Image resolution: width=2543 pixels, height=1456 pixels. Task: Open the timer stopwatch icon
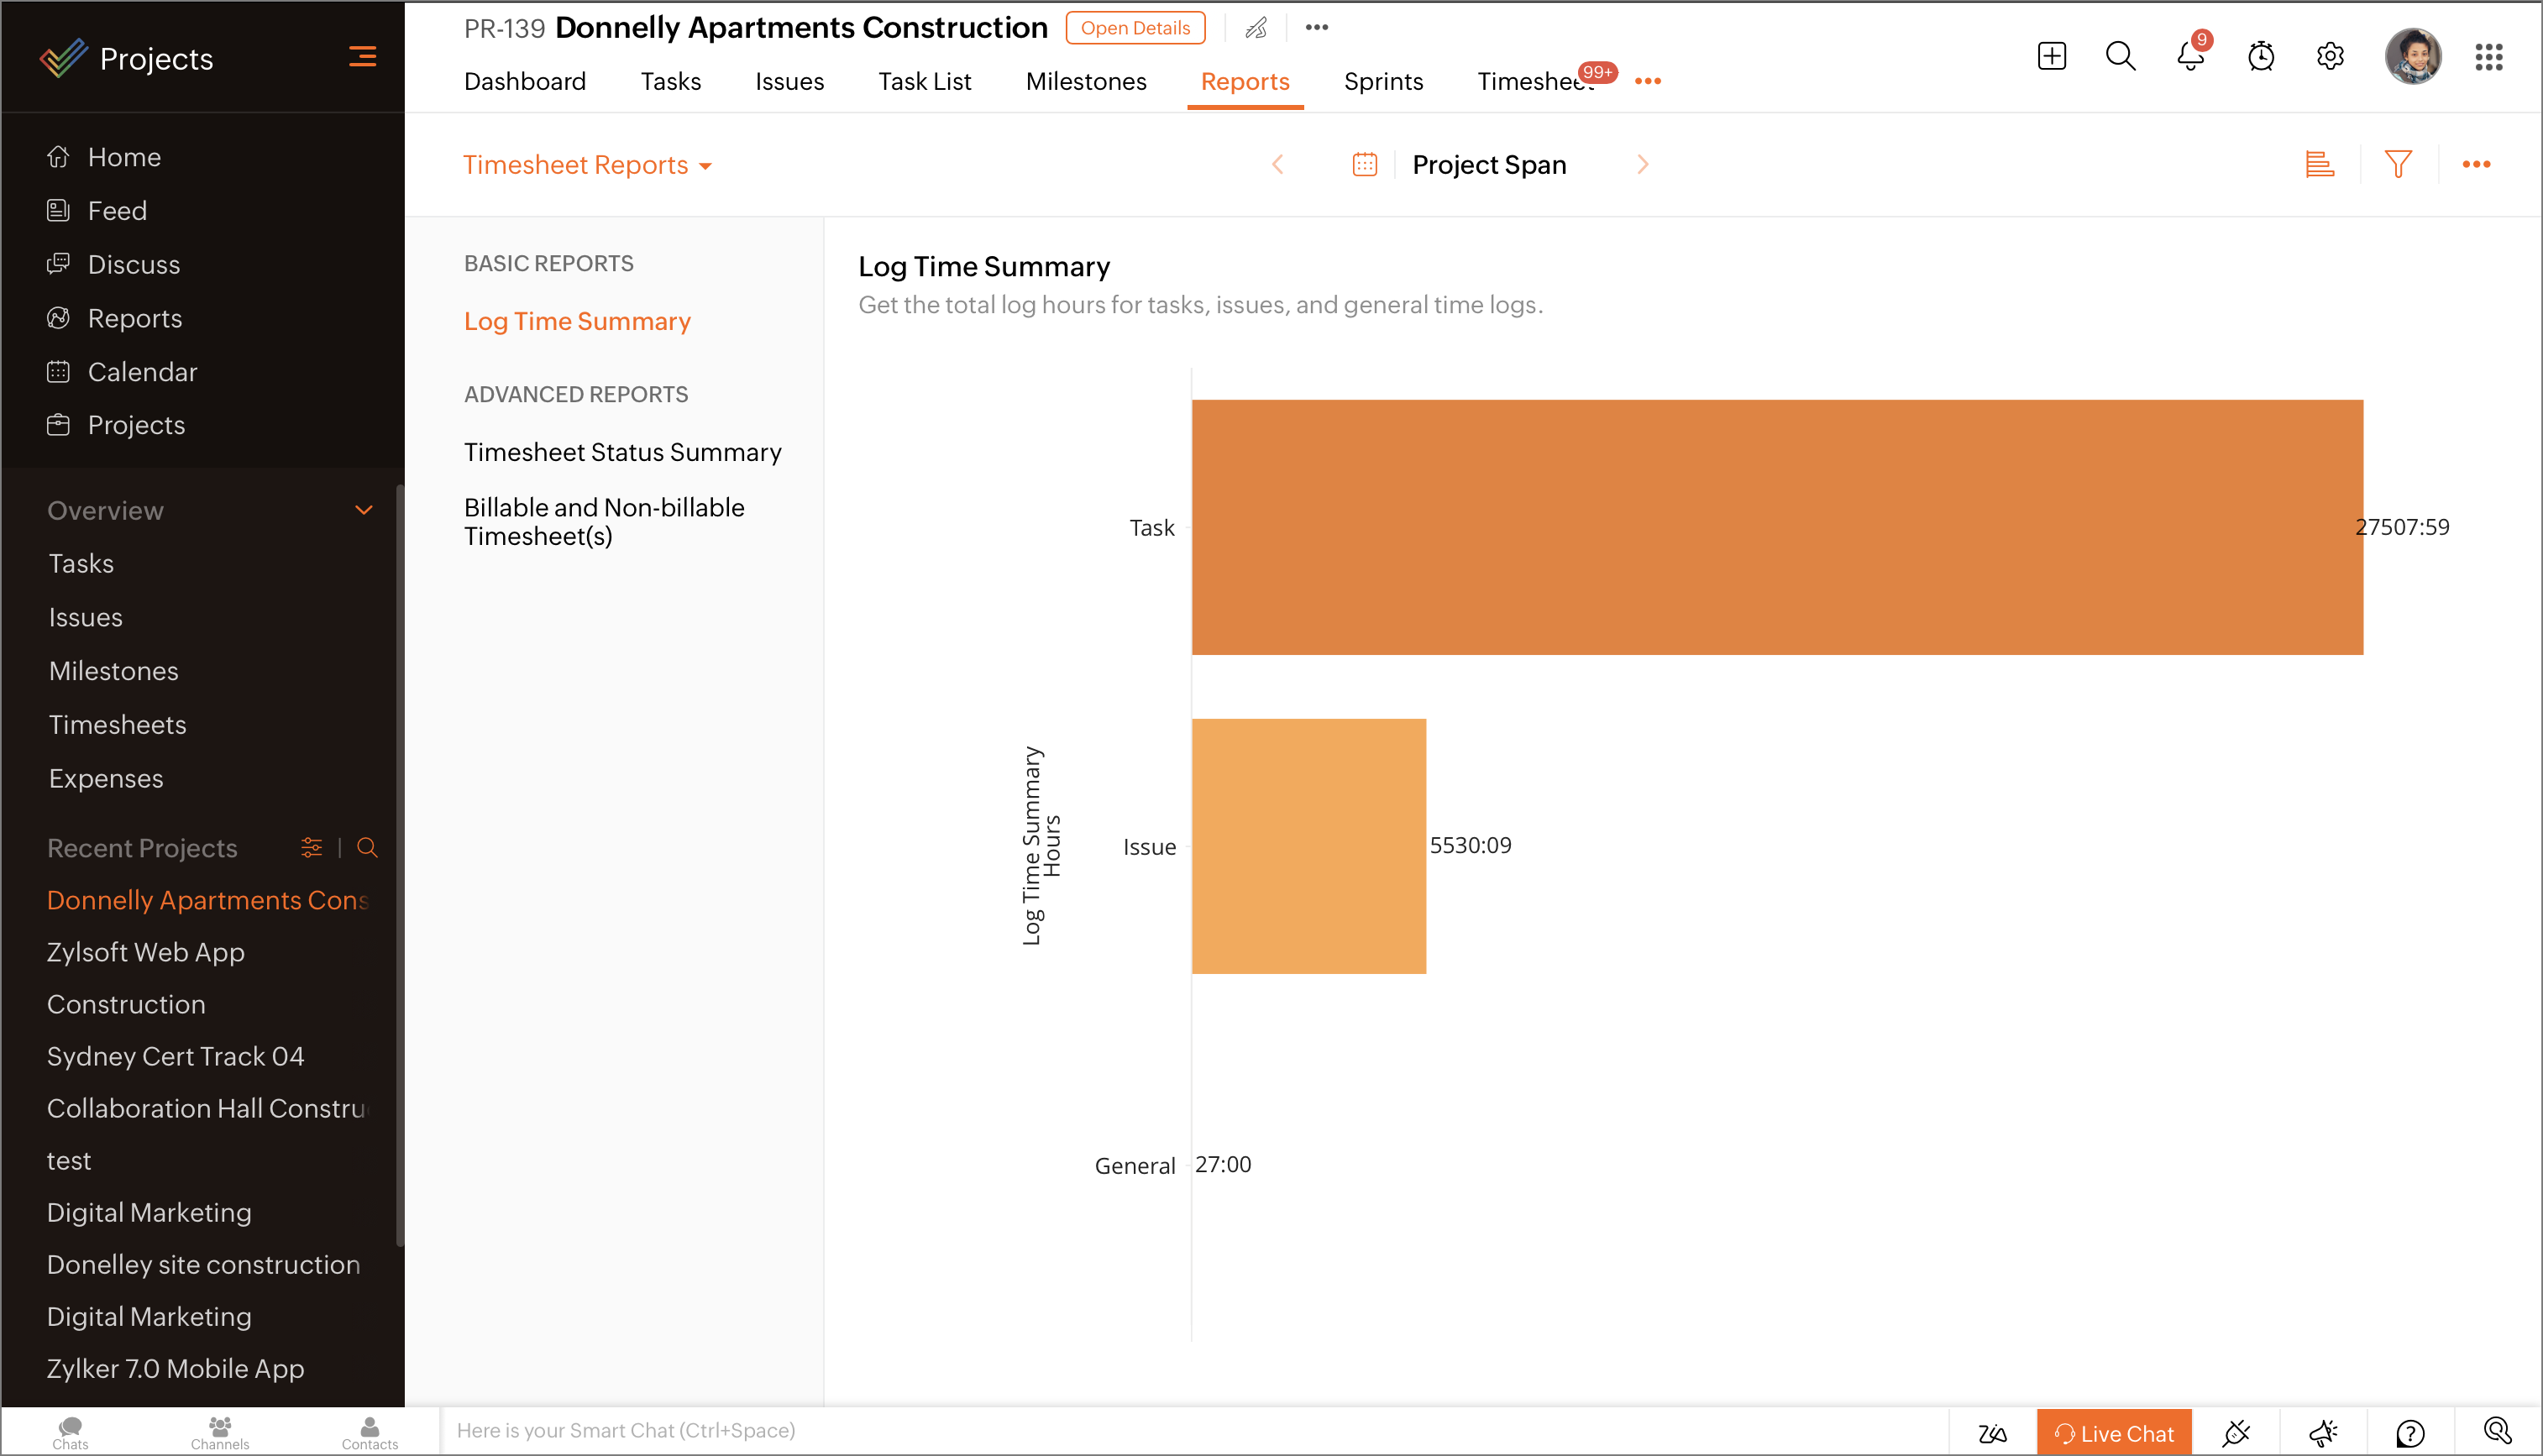(2260, 57)
